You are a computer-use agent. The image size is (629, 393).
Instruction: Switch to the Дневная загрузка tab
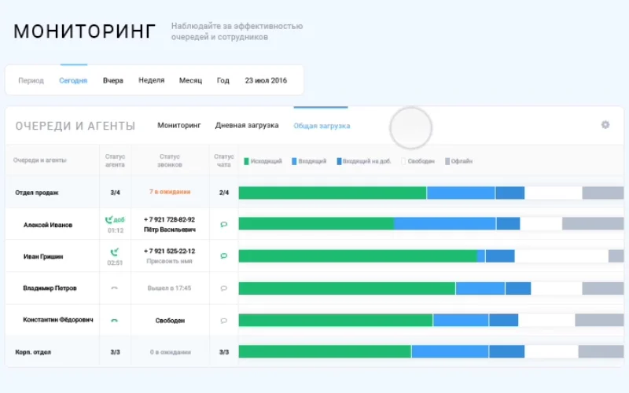247,125
